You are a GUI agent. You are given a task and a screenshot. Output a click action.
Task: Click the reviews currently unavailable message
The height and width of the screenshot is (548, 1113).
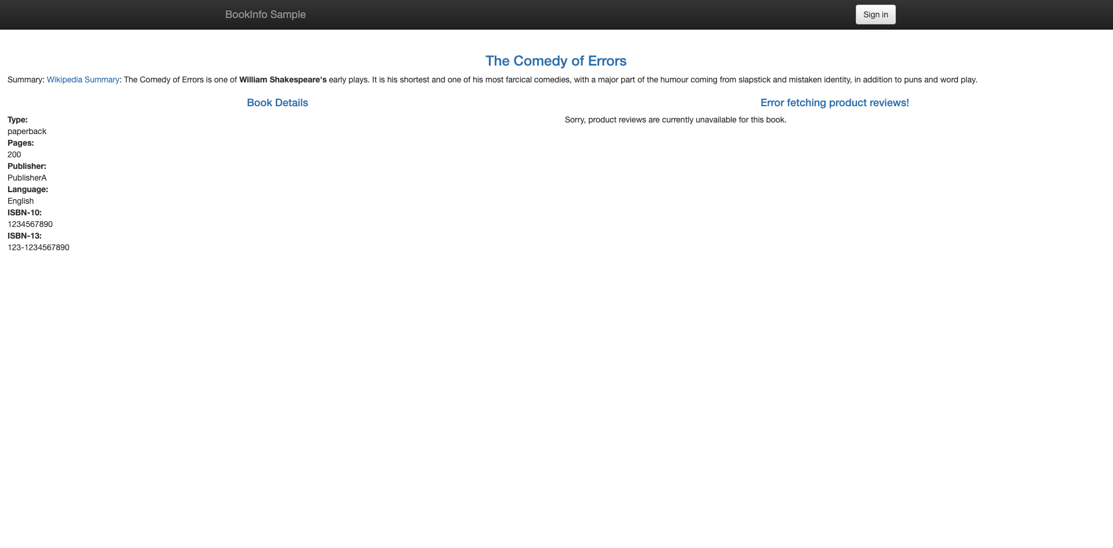[x=675, y=120]
